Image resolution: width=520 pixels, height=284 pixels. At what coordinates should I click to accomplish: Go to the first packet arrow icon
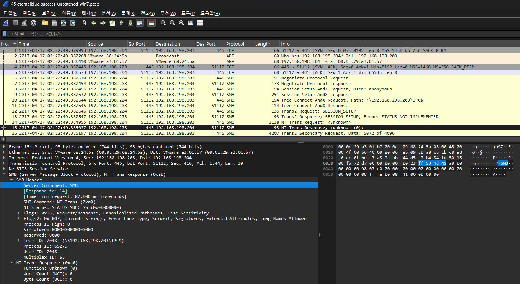pos(121,23)
